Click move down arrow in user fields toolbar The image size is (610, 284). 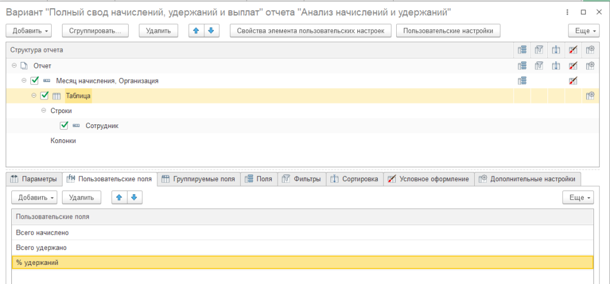[x=135, y=197]
